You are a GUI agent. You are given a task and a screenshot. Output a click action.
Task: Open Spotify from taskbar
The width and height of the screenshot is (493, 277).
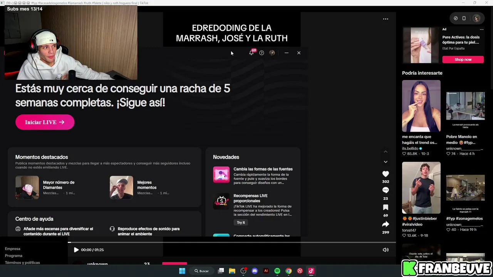pyautogui.click(x=277, y=271)
